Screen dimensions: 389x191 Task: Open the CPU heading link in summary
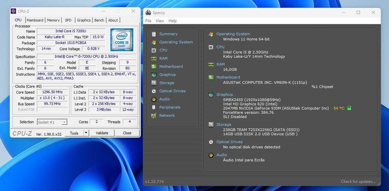[x=220, y=47]
